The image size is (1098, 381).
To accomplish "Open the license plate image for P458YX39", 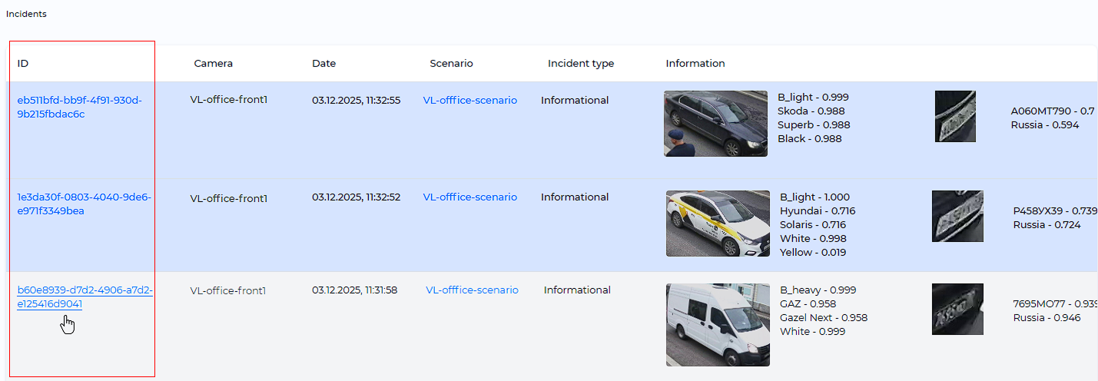I will (957, 216).
